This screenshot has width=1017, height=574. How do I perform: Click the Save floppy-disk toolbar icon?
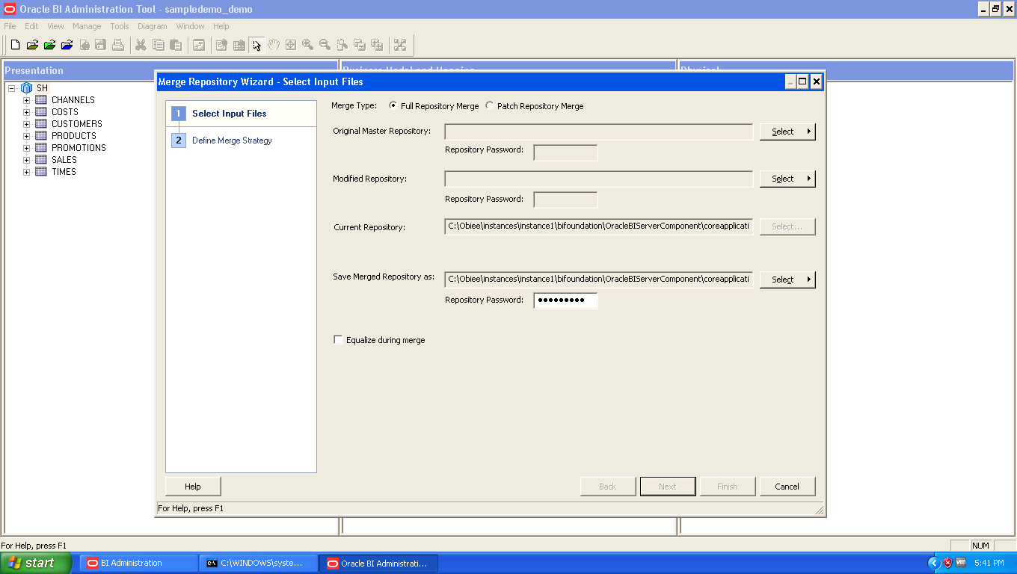click(100, 45)
